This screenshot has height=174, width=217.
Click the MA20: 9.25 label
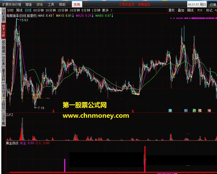(x=84, y=16)
